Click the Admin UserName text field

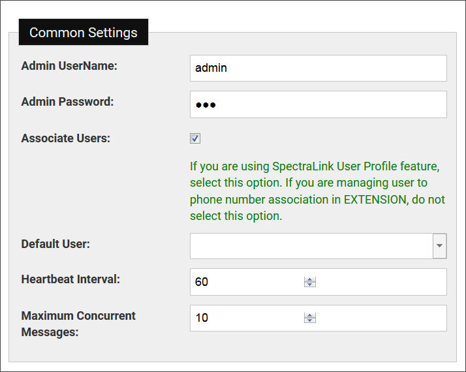[x=318, y=68]
